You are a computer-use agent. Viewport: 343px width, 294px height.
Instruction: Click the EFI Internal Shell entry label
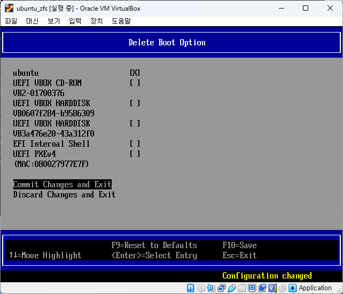[51, 144]
